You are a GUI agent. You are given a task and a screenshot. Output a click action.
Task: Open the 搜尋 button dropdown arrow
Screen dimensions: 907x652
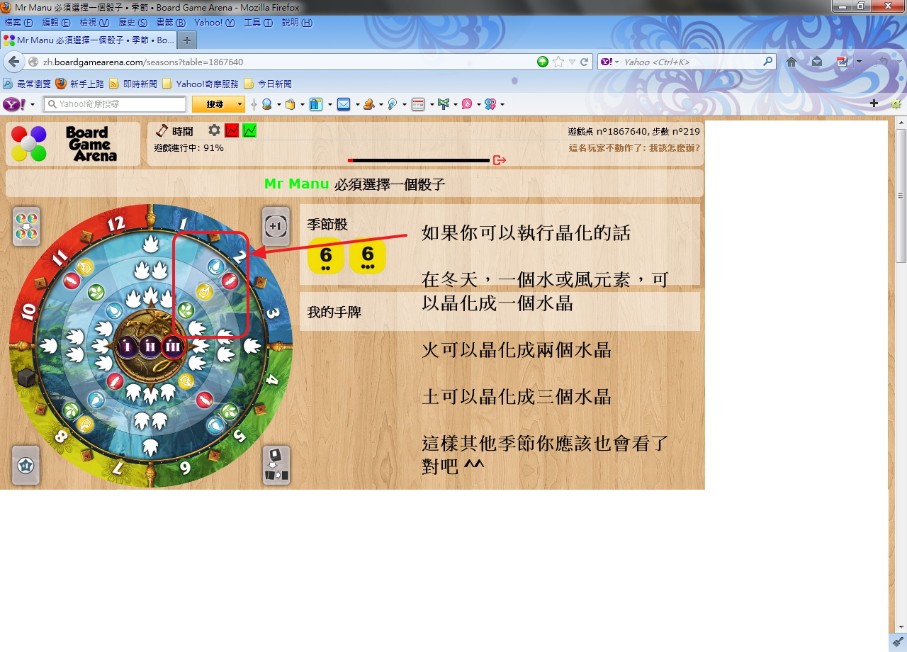[x=240, y=104]
